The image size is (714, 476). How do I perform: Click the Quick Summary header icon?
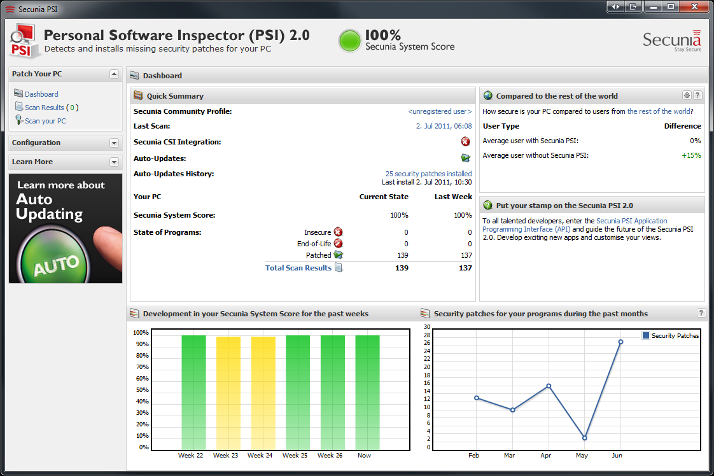click(138, 95)
